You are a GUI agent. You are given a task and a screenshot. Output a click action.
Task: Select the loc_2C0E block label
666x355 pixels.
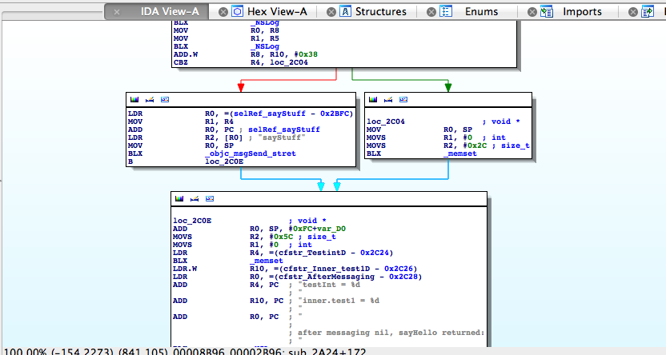point(192,221)
